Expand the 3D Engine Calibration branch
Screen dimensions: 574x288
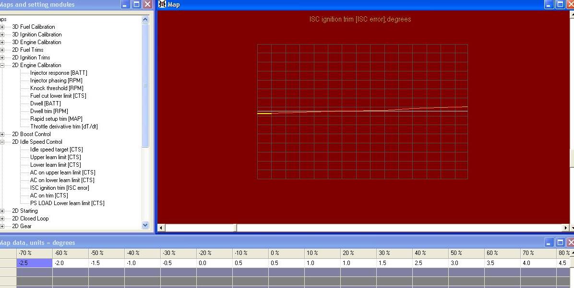(2, 42)
